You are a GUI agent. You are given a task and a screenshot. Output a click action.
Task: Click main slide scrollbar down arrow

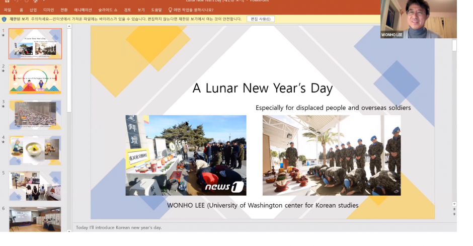tap(454, 204)
